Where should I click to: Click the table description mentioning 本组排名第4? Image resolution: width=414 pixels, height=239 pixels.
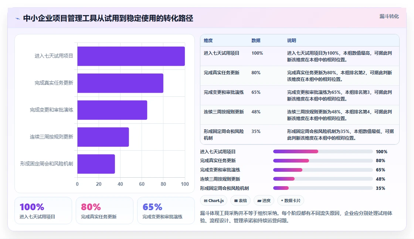pos(340,115)
